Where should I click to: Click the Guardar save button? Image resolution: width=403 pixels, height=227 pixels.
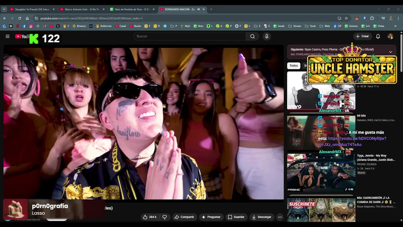236,217
